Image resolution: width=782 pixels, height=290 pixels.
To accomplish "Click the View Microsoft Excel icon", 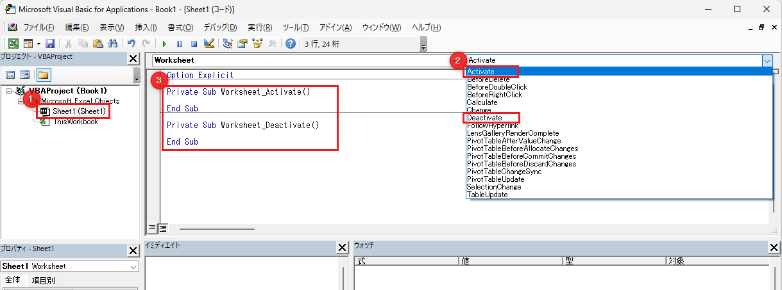I will tap(13, 44).
